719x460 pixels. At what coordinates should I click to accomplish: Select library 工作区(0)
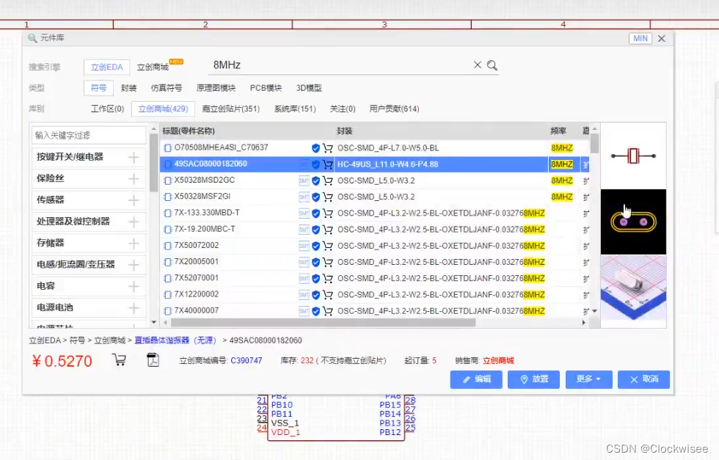coord(107,109)
